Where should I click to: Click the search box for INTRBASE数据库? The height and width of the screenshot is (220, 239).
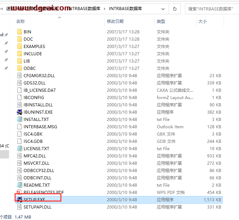(x=212, y=9)
